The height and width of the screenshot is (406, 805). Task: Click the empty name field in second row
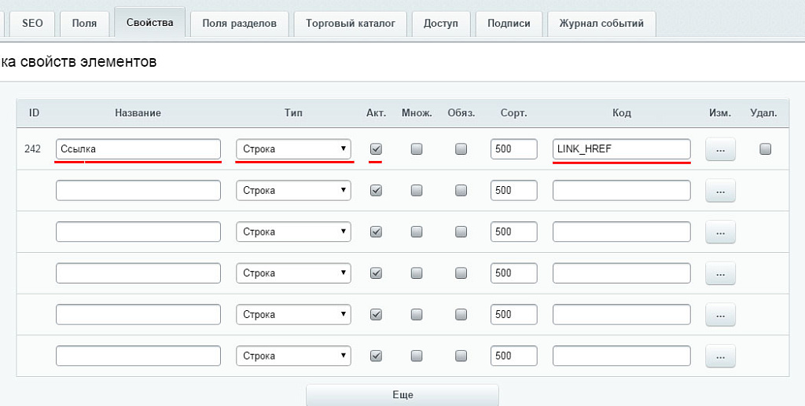click(138, 190)
